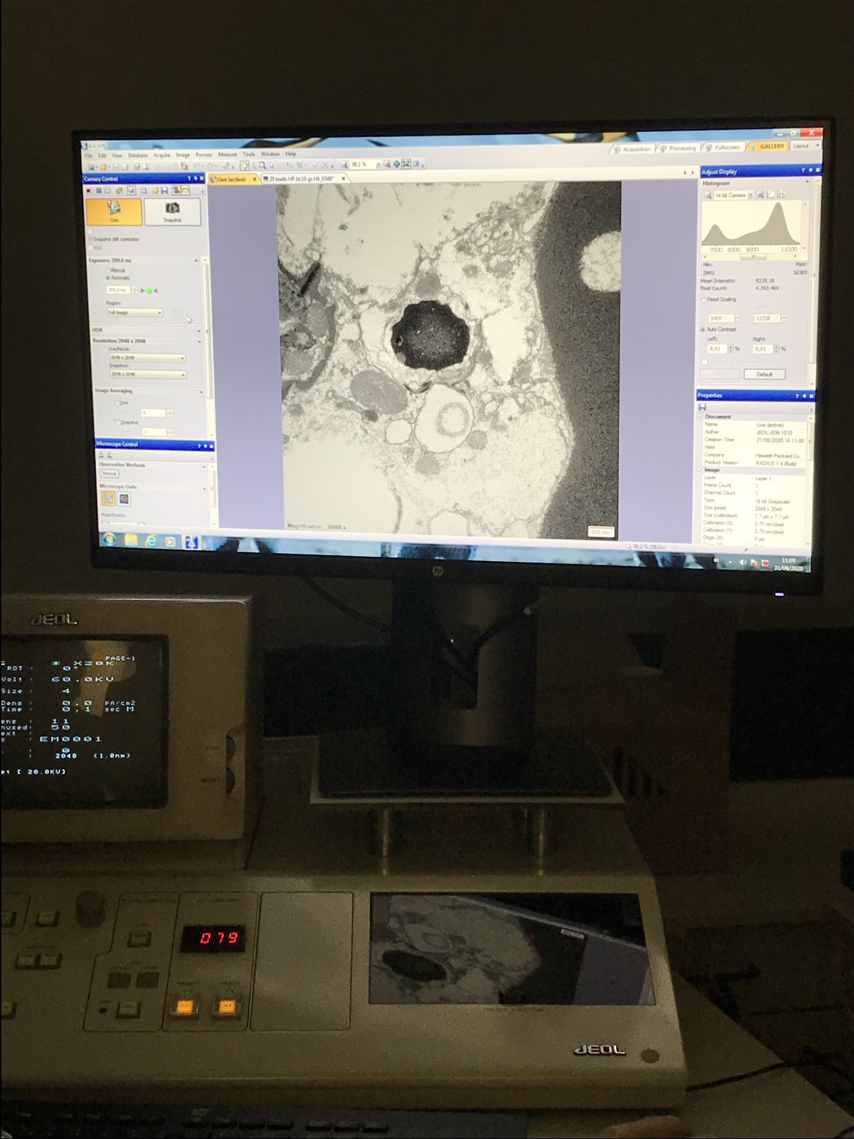854x1139 pixels.
Task: Click the Default button in Adjust Display
Action: (x=765, y=374)
